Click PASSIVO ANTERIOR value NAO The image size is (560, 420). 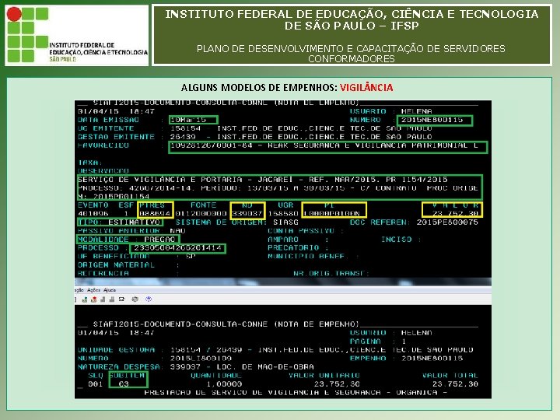click(x=177, y=231)
